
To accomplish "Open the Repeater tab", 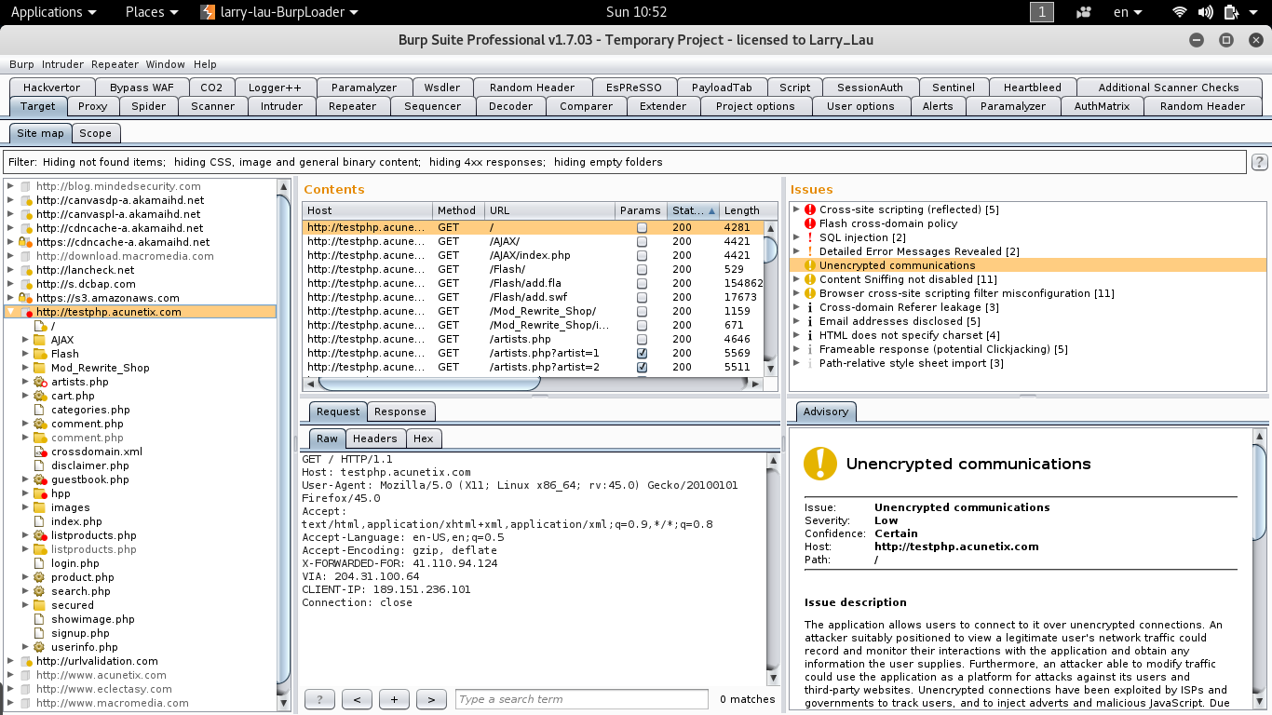I will (352, 106).
